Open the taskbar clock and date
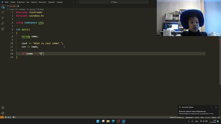 point(213,121)
